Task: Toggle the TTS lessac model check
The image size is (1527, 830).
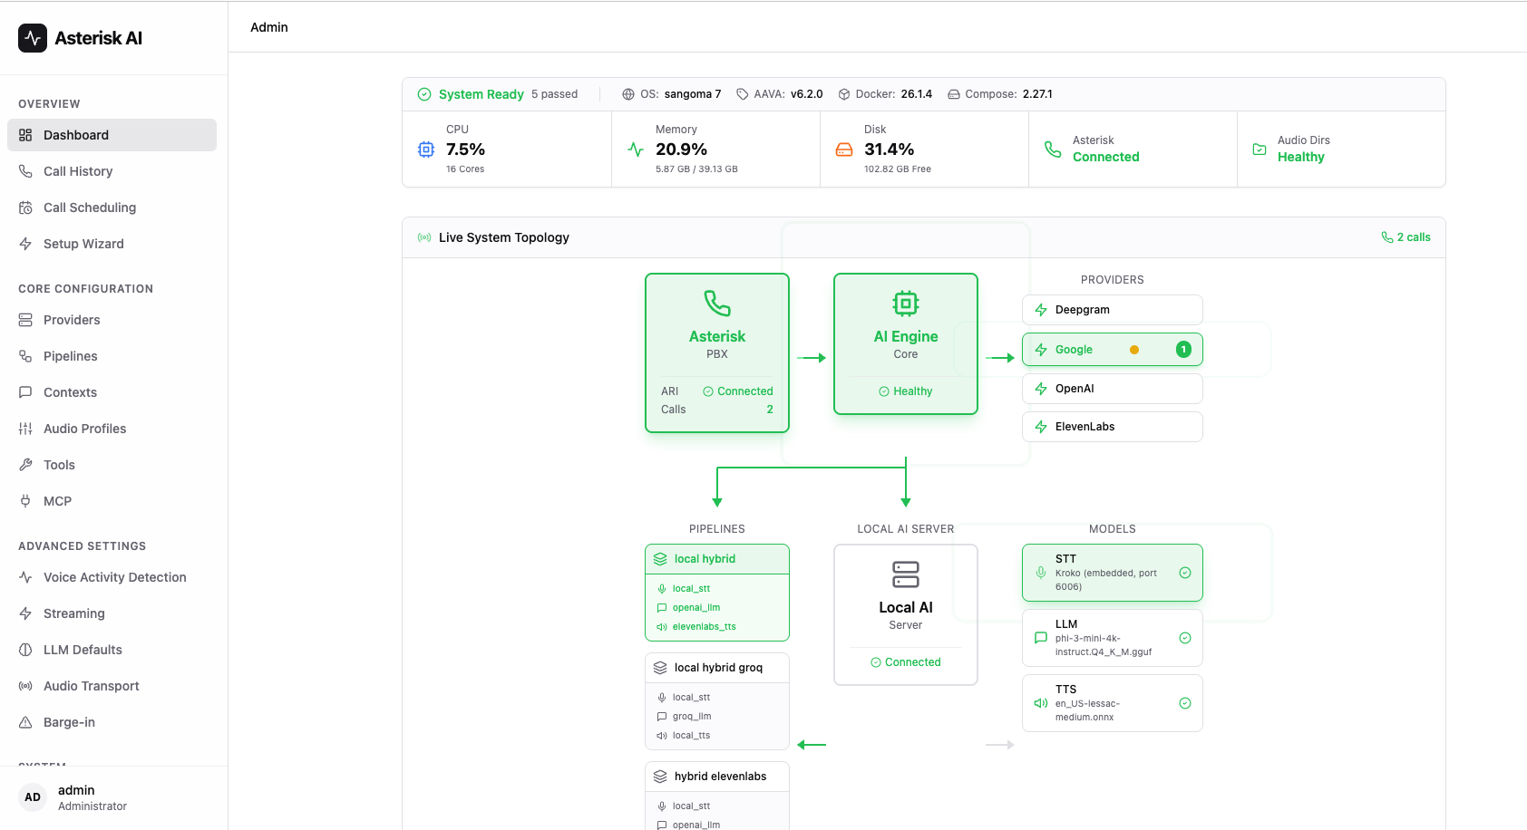Action: [x=1185, y=703]
